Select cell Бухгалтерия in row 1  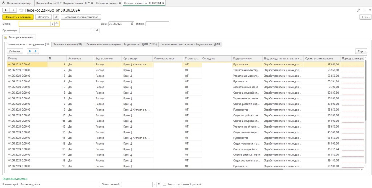(247, 64)
